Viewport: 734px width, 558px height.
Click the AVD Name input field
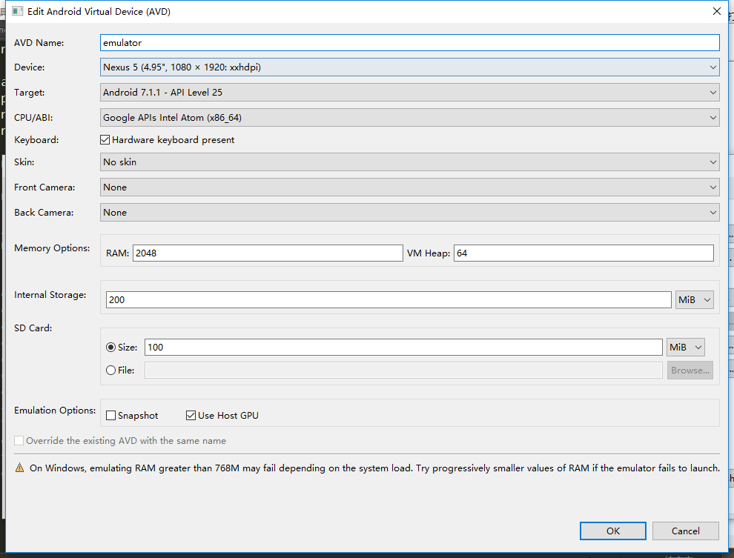[409, 42]
